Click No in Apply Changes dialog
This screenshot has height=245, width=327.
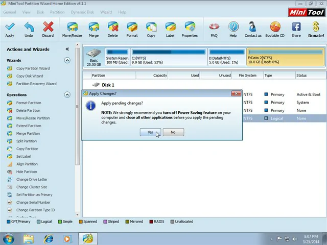click(173, 132)
